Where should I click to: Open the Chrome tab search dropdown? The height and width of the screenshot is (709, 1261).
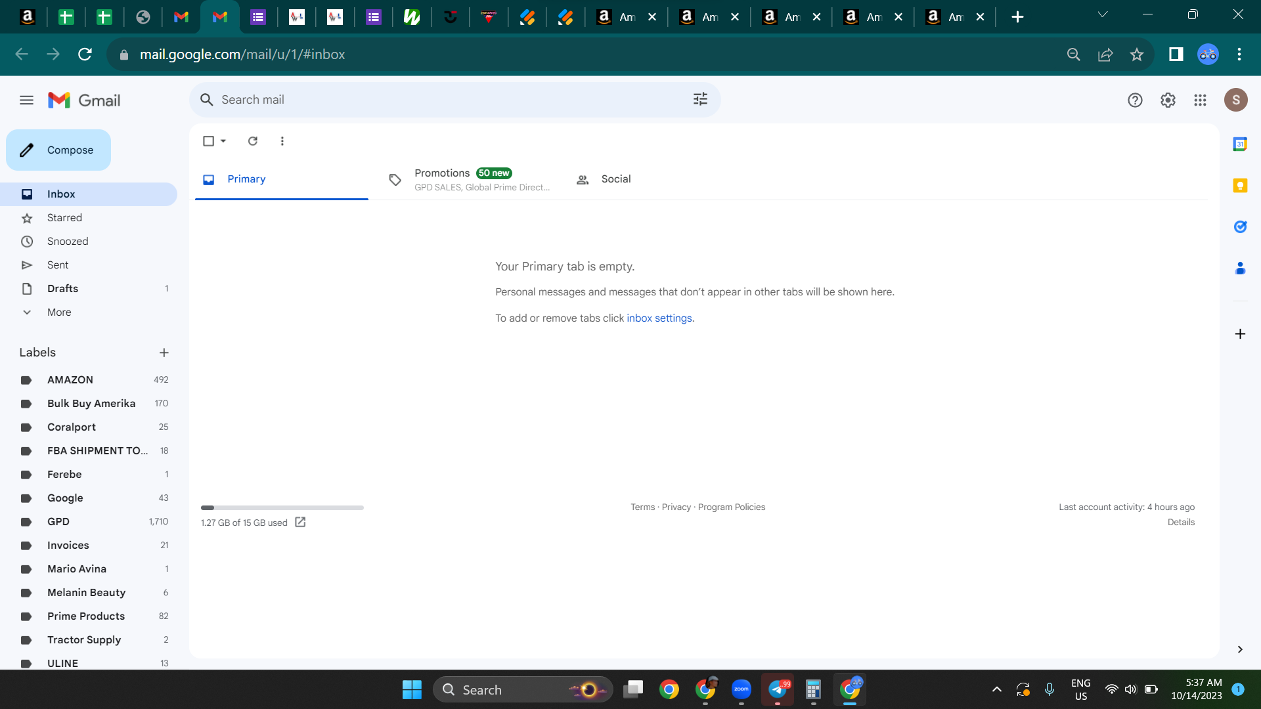click(x=1102, y=14)
